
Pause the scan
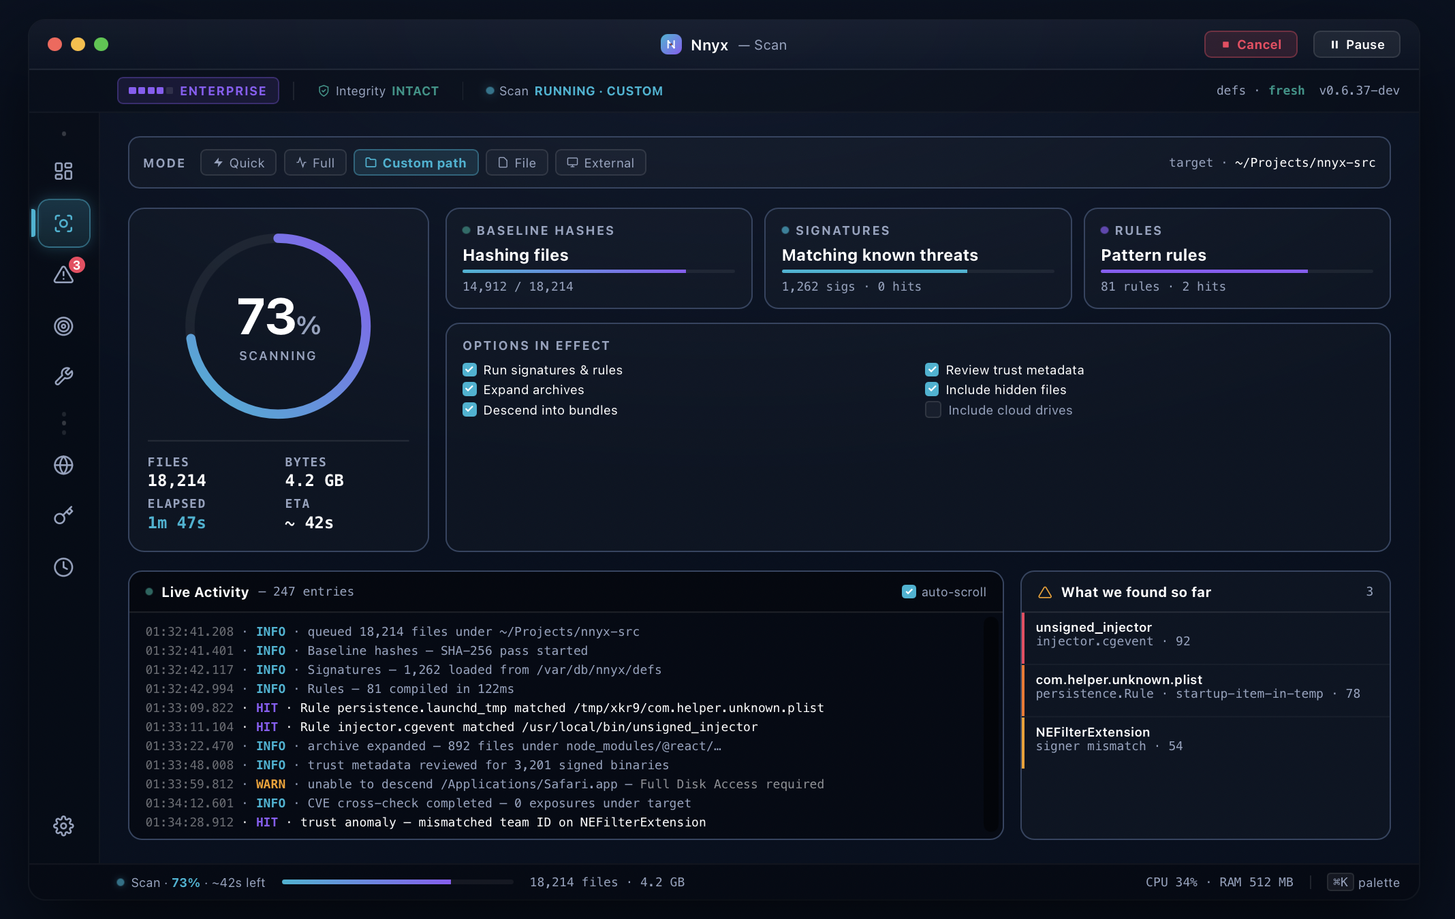(x=1356, y=44)
